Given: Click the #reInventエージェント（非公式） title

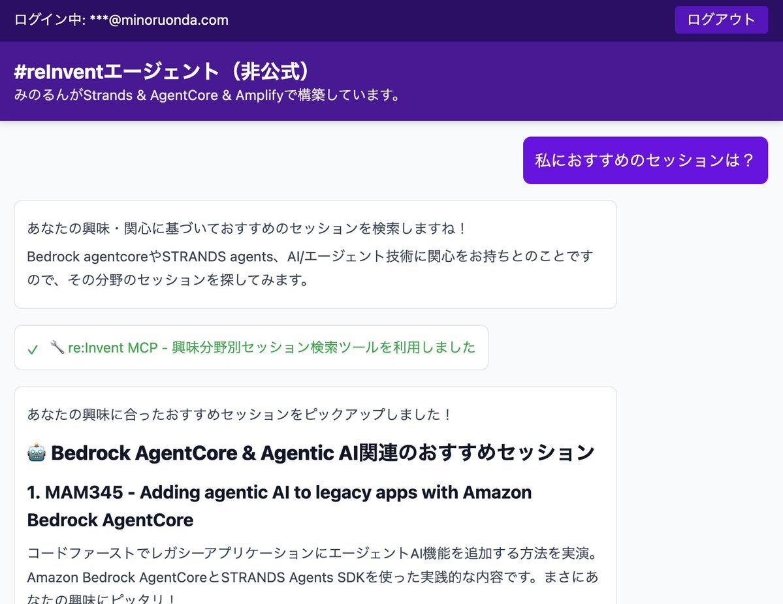Looking at the screenshot, I should [161, 72].
